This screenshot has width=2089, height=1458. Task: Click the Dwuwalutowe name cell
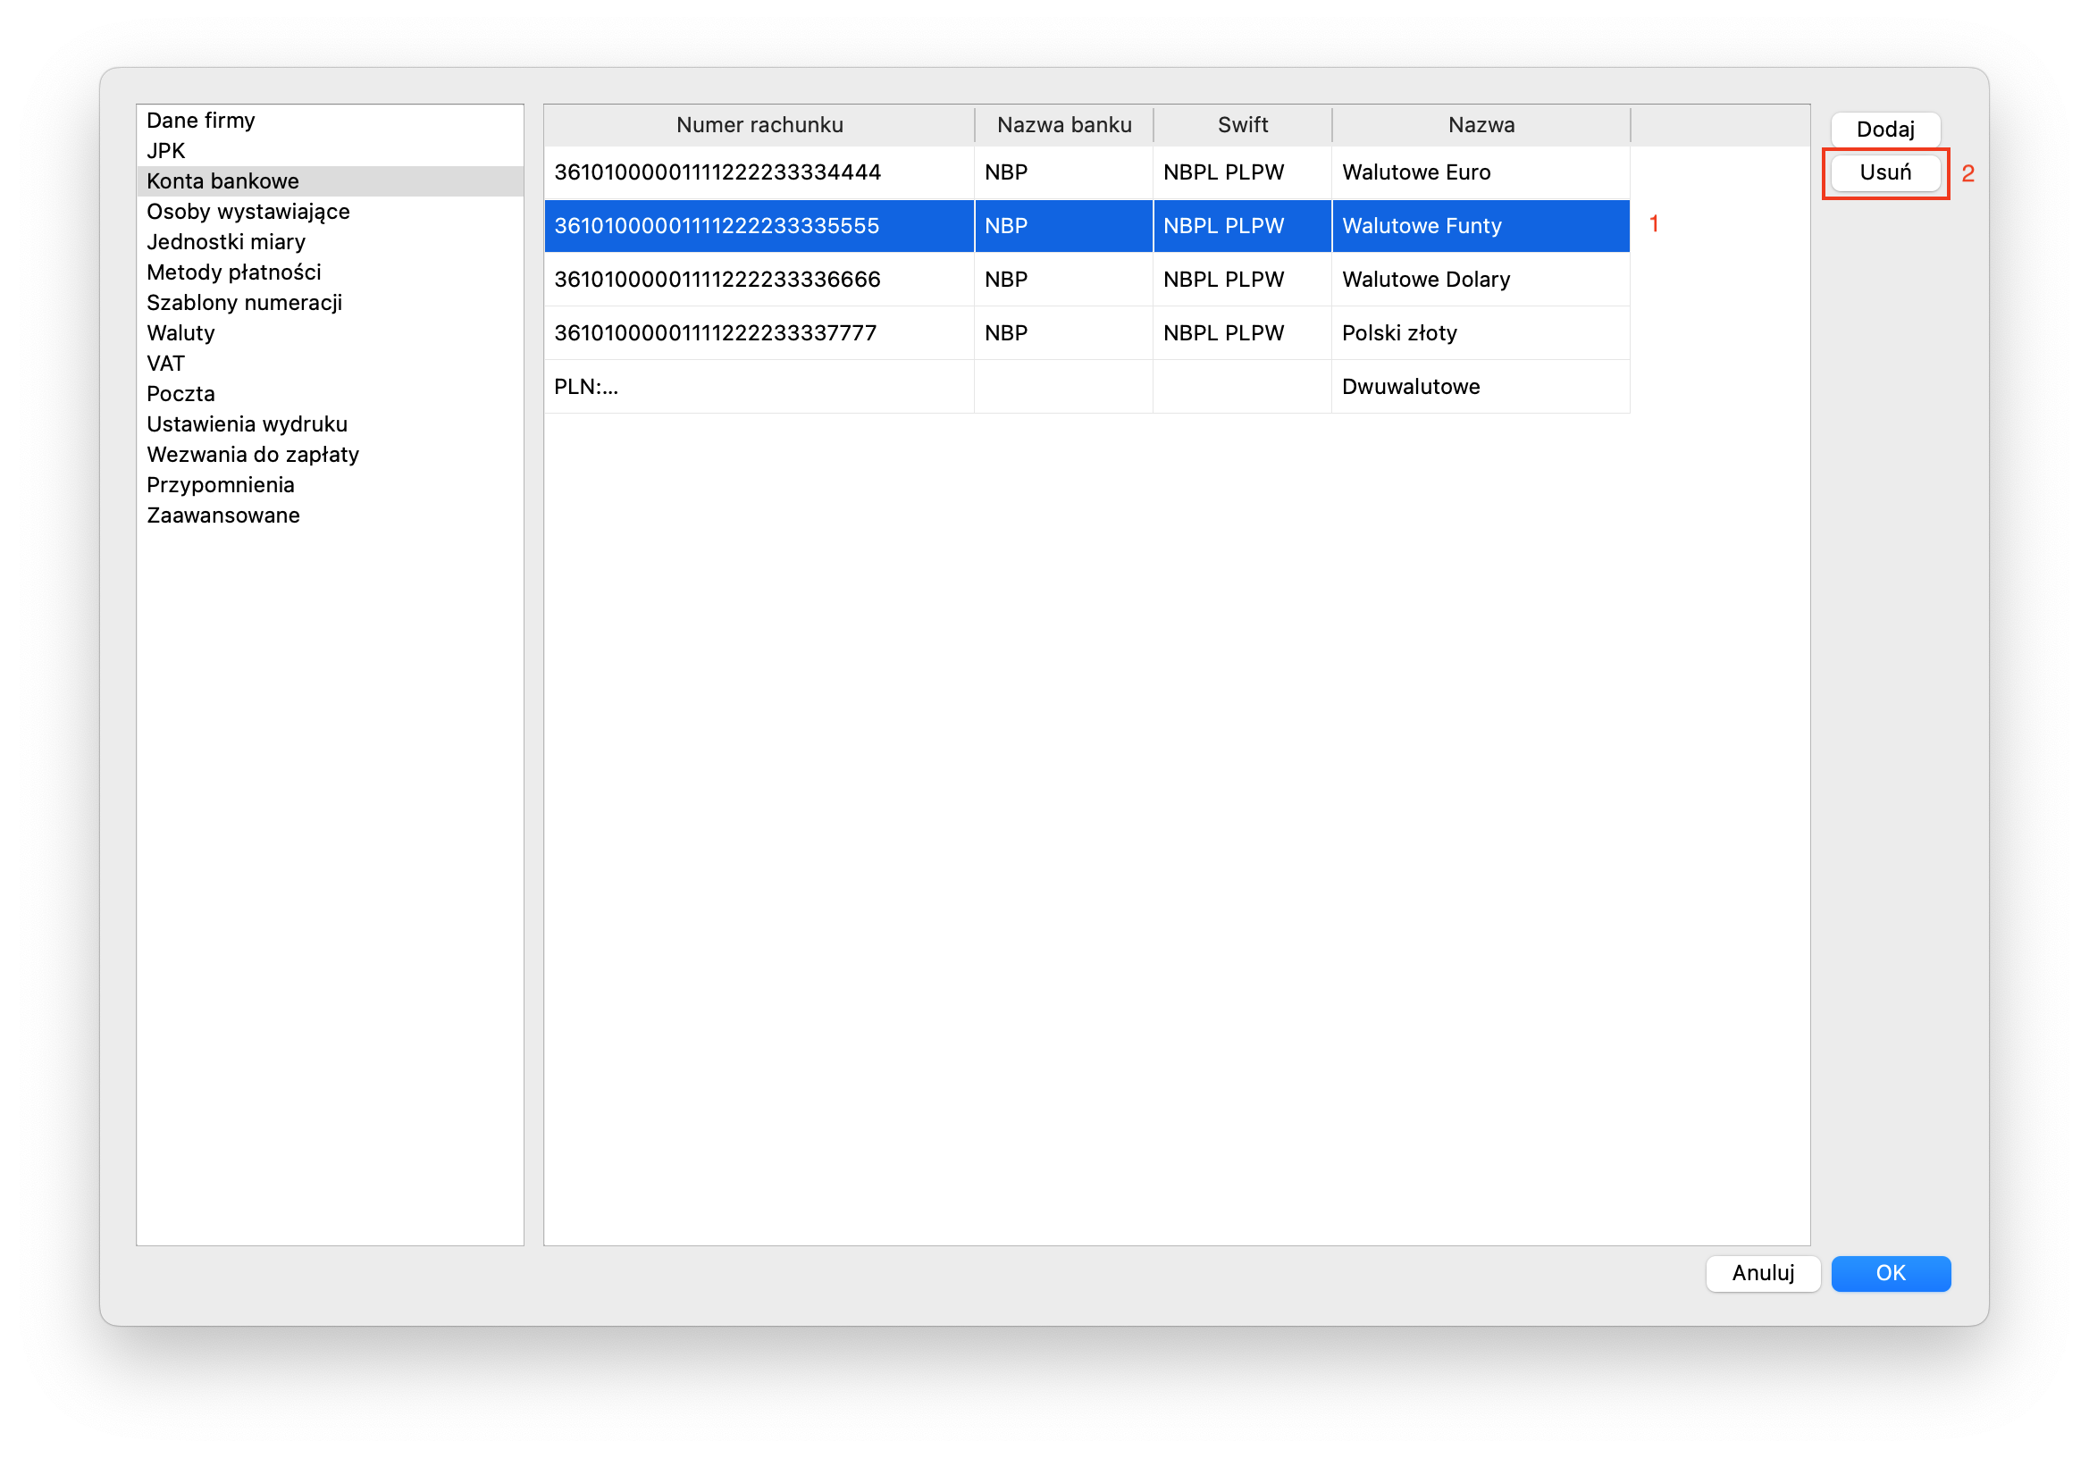tap(1481, 387)
